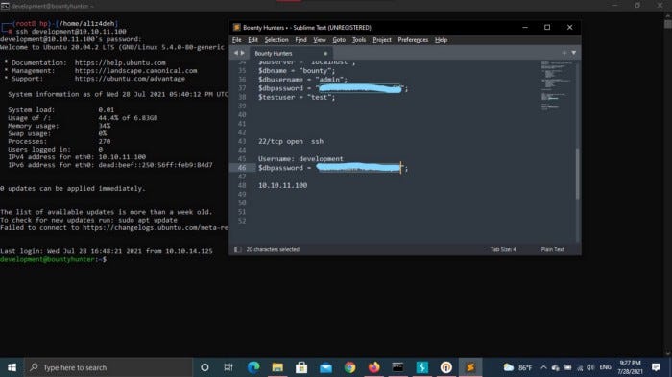Launch Firefox from the taskbar
This screenshot has height=377, width=672.
pos(373,367)
